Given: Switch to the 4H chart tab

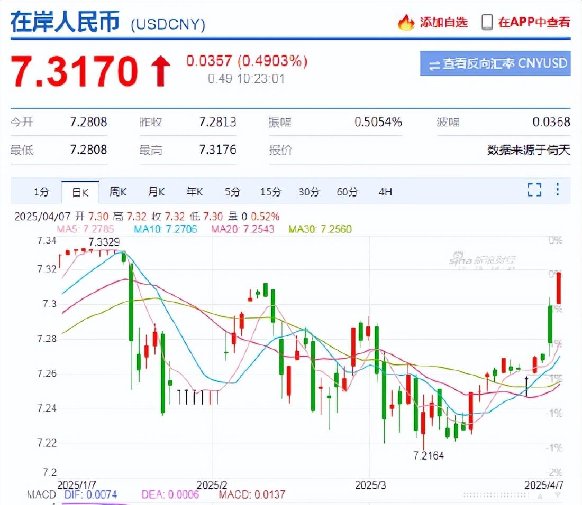Looking at the screenshot, I should [x=385, y=192].
